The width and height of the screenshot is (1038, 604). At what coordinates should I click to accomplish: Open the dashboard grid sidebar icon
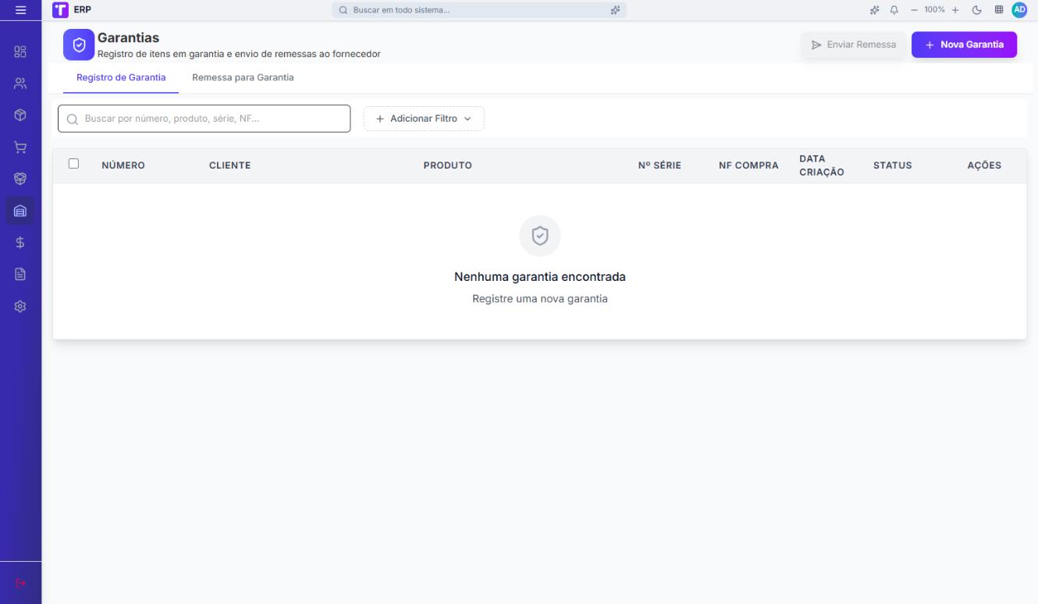pos(20,52)
